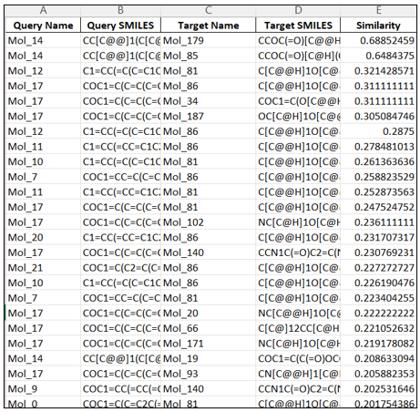
Task: Select similarity value 0.226190476
Action: (378, 283)
